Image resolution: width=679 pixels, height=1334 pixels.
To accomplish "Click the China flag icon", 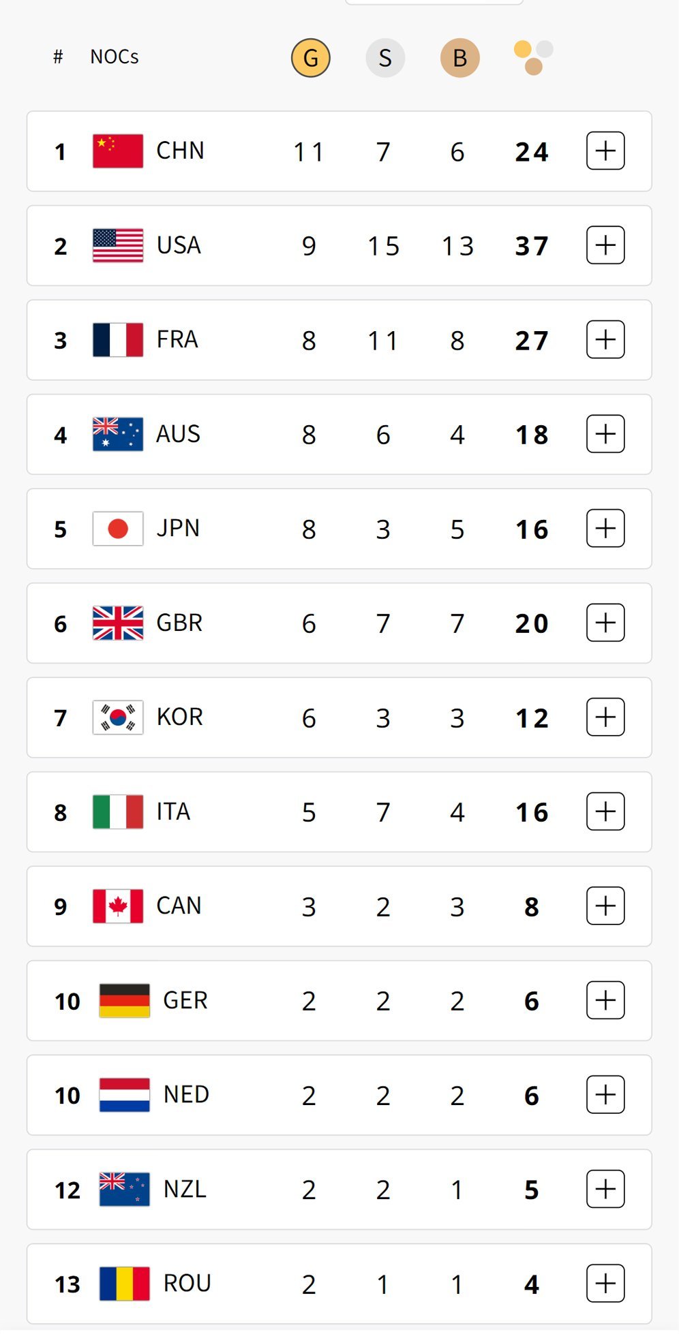I will (118, 151).
